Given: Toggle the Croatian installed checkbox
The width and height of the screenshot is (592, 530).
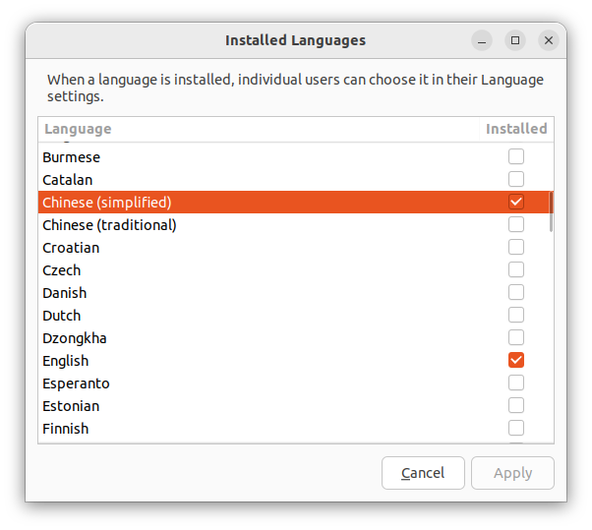Looking at the screenshot, I should click(516, 247).
